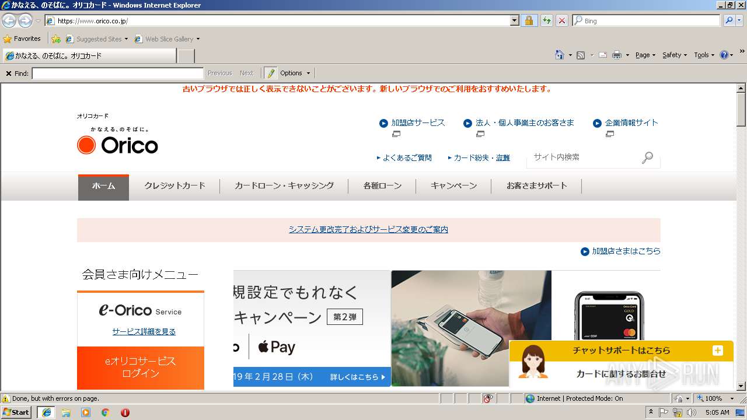
Task: Click the vertical scrollbar down arrow
Action: tap(741, 386)
